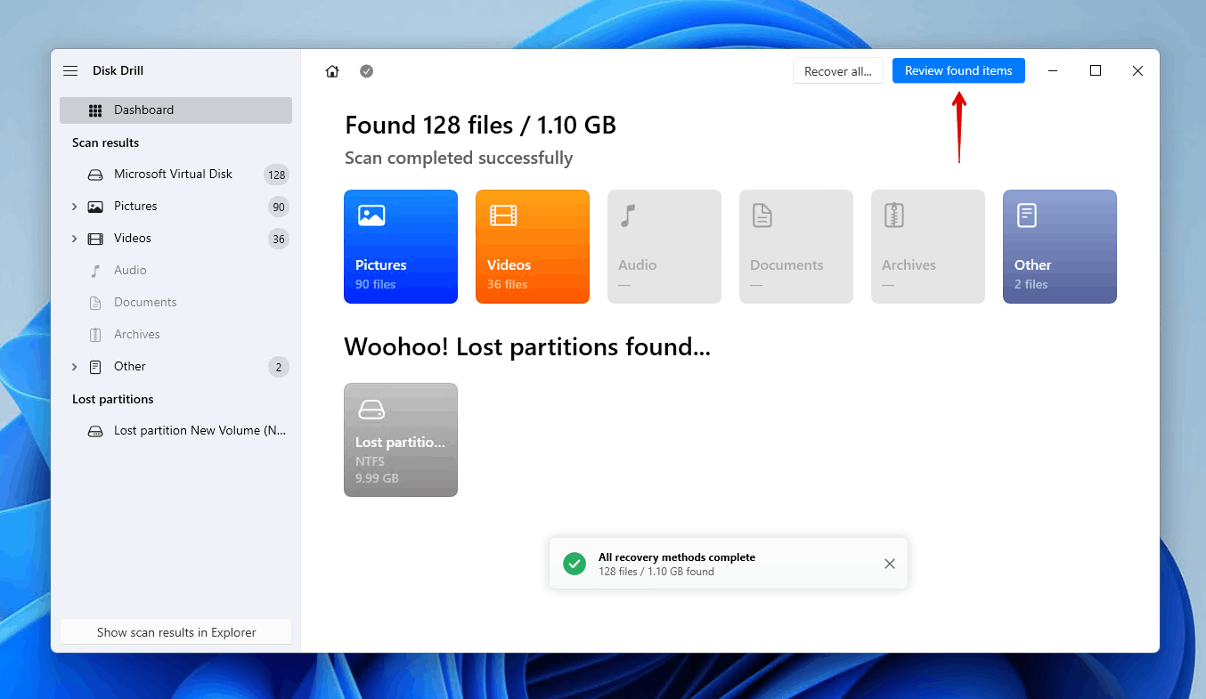
Task: Click the lost partition drive icon in sidebar
Action: pos(95,431)
